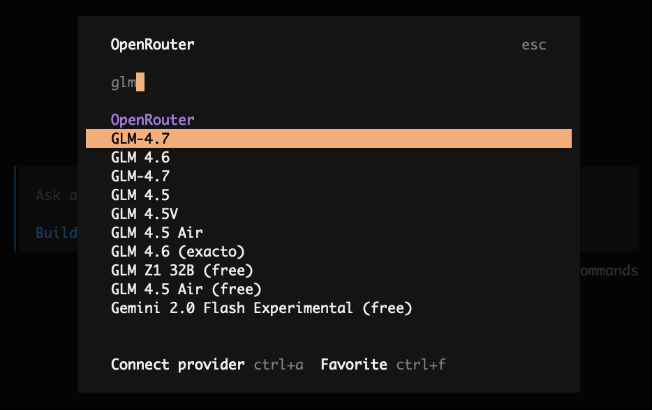652x410 pixels.
Task: Click the white OpenRouter dialog title
Action: coord(153,45)
